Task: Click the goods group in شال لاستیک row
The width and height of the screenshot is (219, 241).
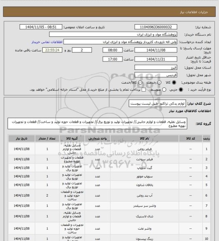Action: click(x=72, y=216)
